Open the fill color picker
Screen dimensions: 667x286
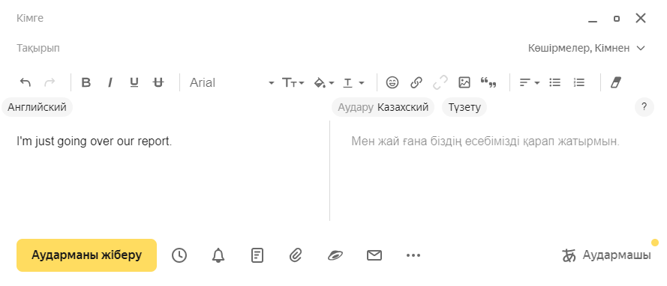click(x=323, y=82)
